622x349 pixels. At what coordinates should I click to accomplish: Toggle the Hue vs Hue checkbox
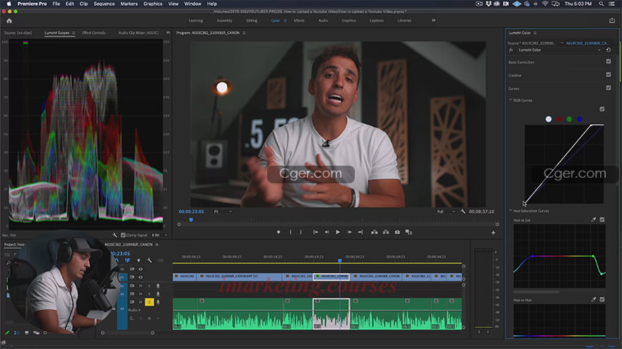point(602,300)
